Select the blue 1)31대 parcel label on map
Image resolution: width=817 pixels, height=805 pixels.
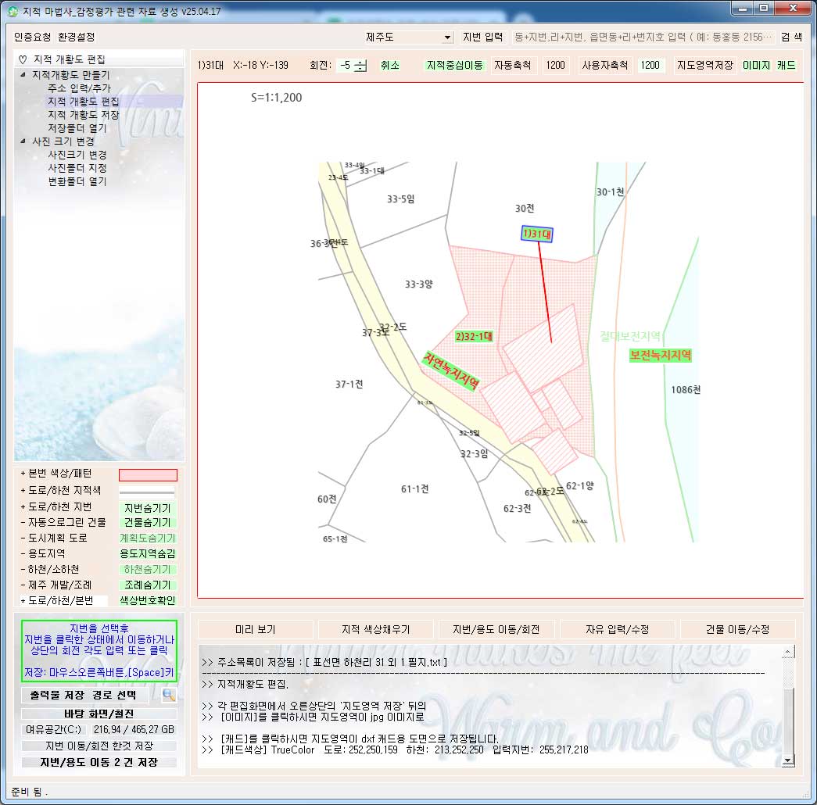(x=537, y=234)
